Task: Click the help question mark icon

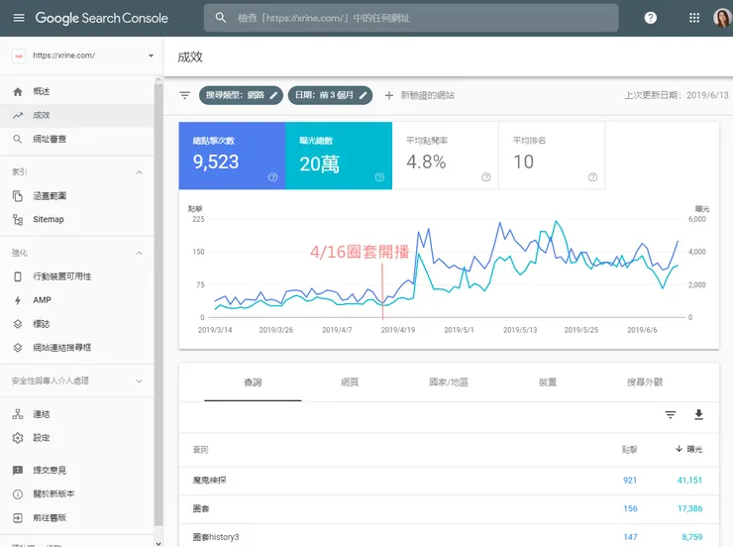Action: [x=650, y=18]
